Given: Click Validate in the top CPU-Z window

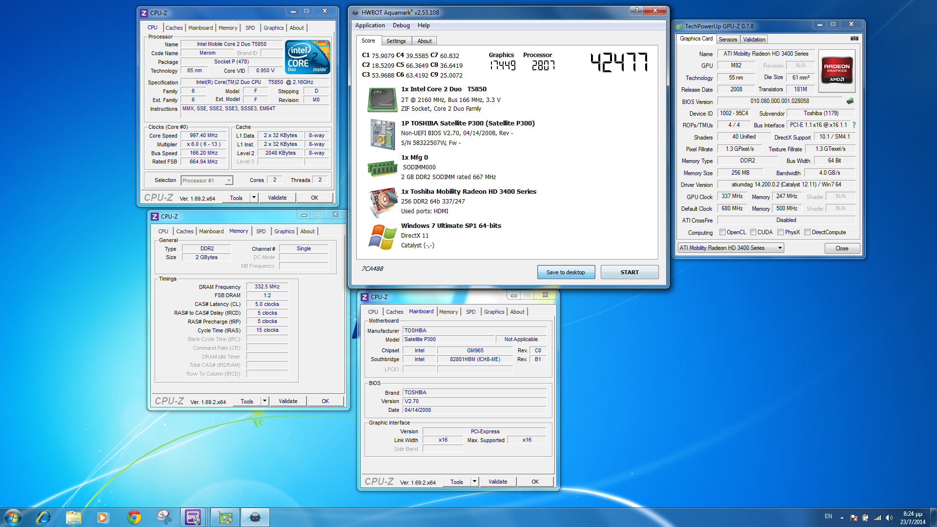Looking at the screenshot, I should pyautogui.click(x=277, y=198).
